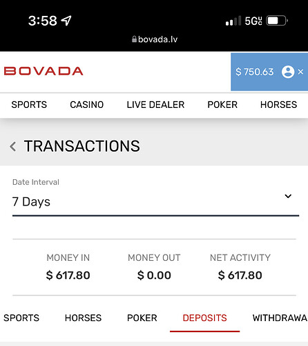The width and height of the screenshot is (308, 346).
Task: Expand the Date Interval dropdown arrow
Action: pyautogui.click(x=288, y=197)
